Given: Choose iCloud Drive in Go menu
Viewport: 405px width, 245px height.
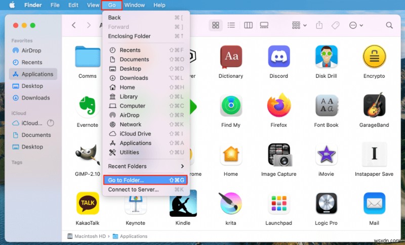Looking at the screenshot, I should tap(146, 134).
